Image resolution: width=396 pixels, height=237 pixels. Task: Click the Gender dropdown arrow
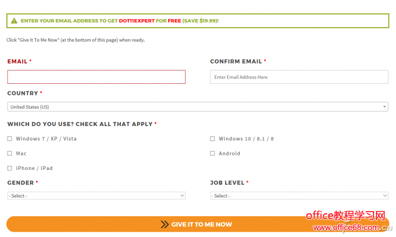182,196
